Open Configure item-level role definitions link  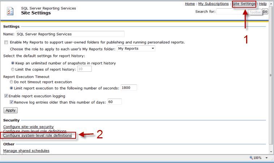tap(35, 131)
